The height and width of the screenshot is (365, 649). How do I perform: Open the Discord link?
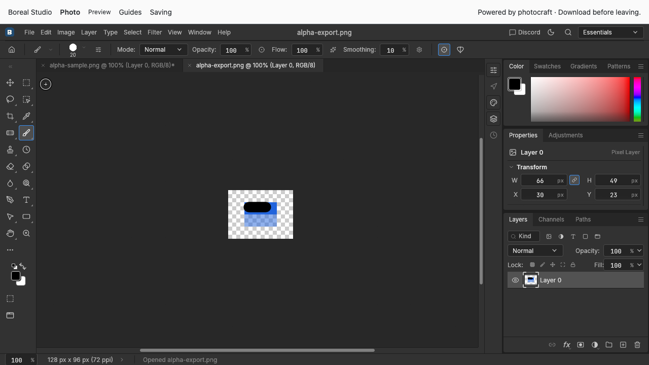pyautogui.click(x=525, y=32)
